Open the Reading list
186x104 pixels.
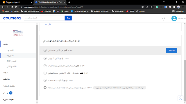[178, 12]
